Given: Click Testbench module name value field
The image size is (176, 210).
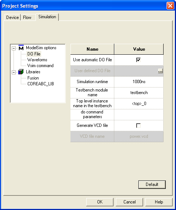Looking at the screenshot, I should point(139,93).
